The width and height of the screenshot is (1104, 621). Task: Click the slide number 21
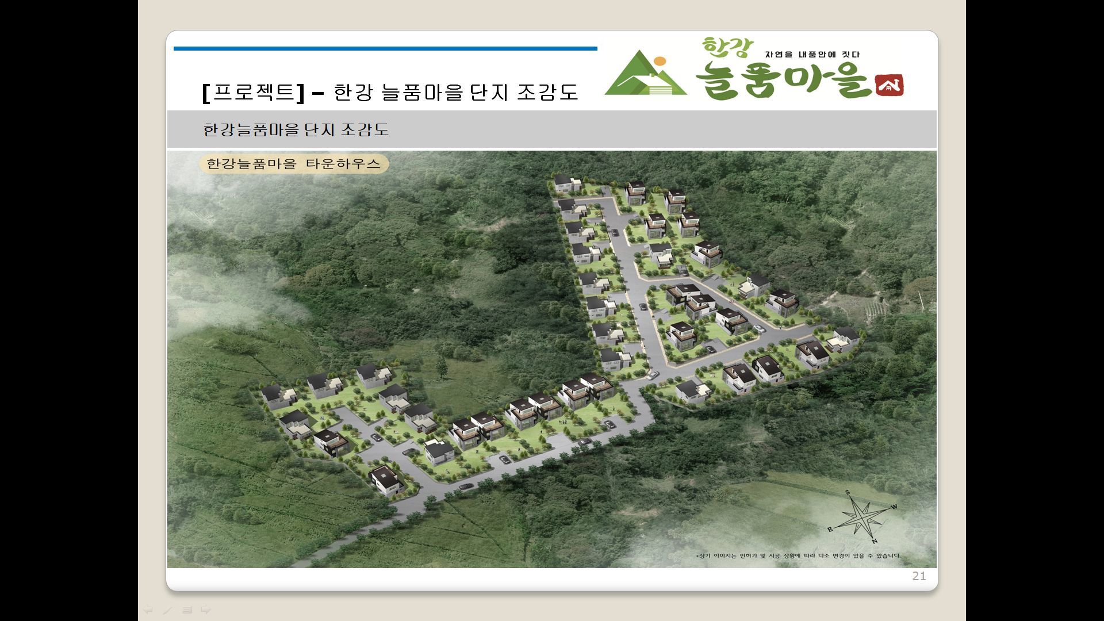(918, 576)
